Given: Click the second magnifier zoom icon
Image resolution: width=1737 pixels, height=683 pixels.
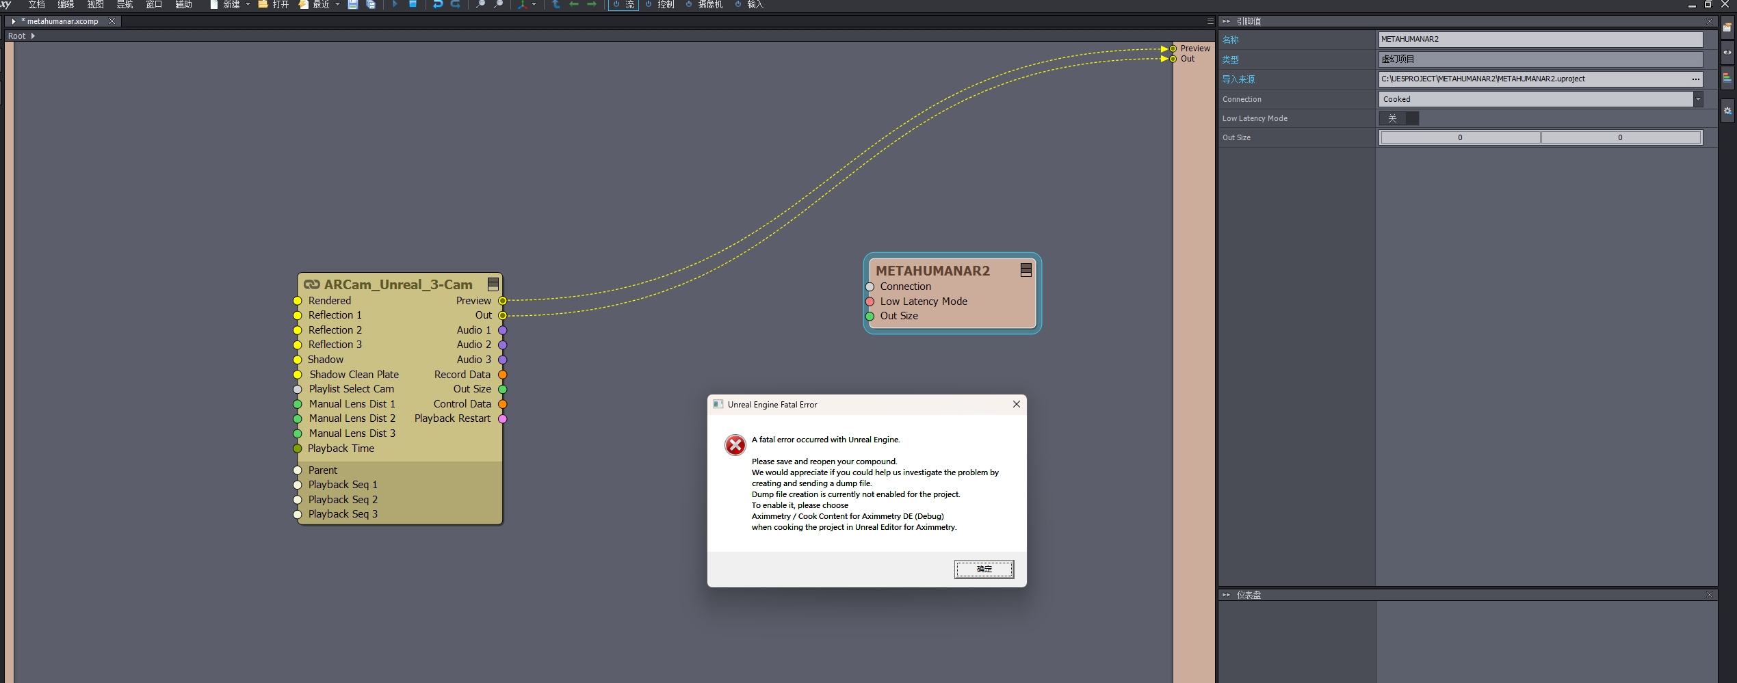Looking at the screenshot, I should (499, 4).
